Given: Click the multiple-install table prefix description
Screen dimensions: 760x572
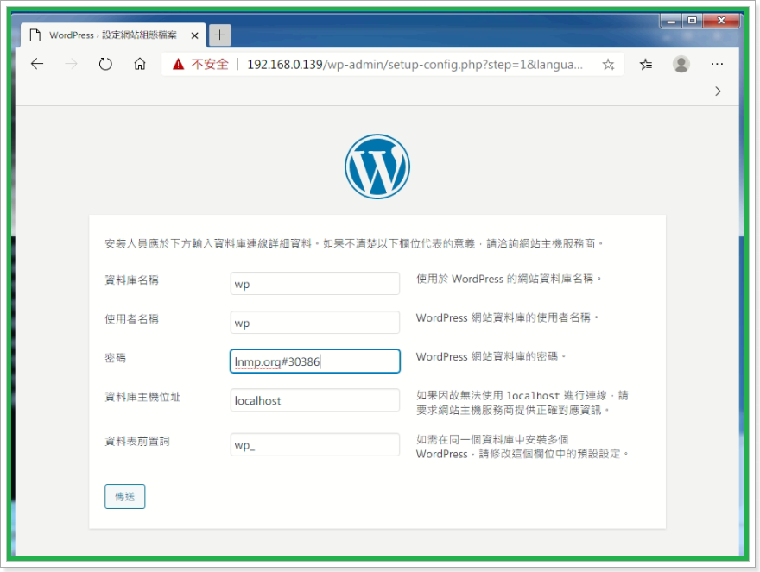Looking at the screenshot, I should click(x=522, y=447).
